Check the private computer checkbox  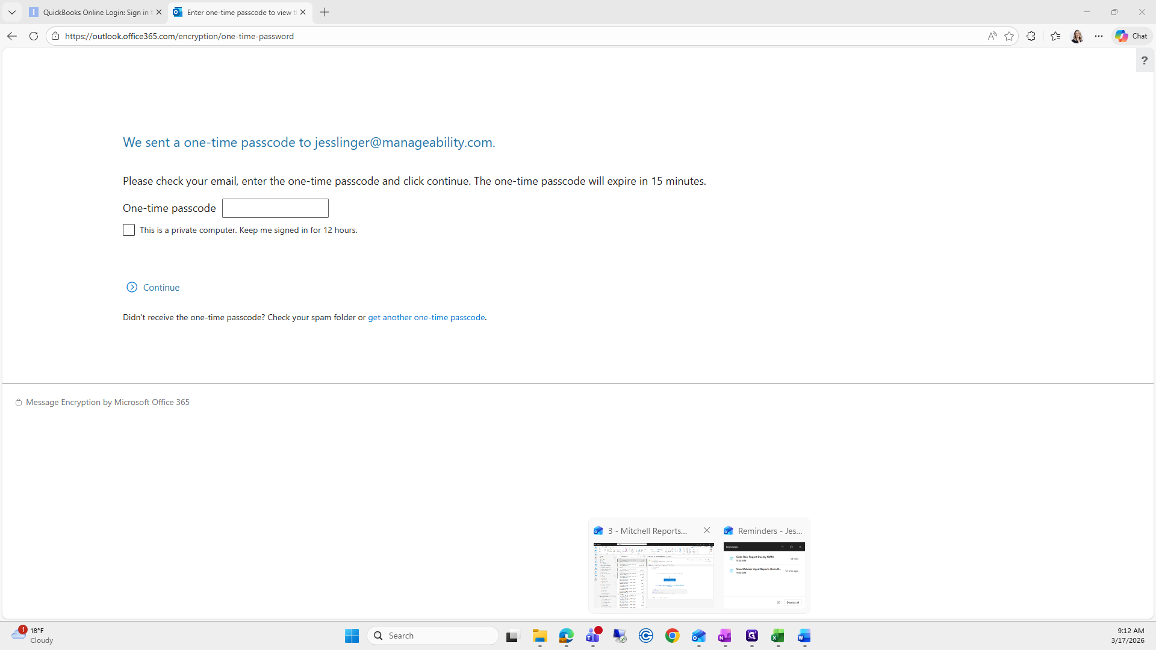click(129, 230)
